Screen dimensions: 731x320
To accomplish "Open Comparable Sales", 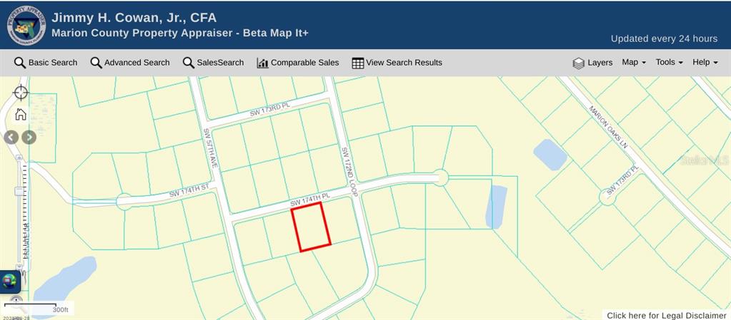I will coord(297,63).
